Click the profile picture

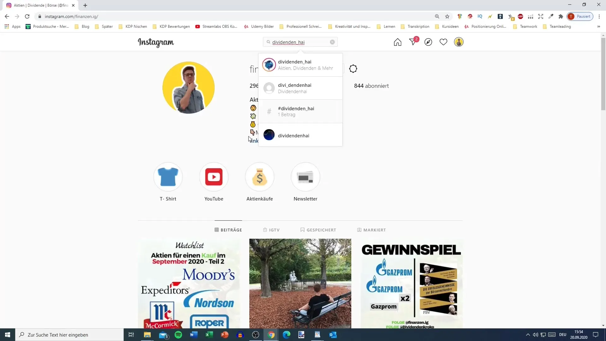pyautogui.click(x=188, y=87)
